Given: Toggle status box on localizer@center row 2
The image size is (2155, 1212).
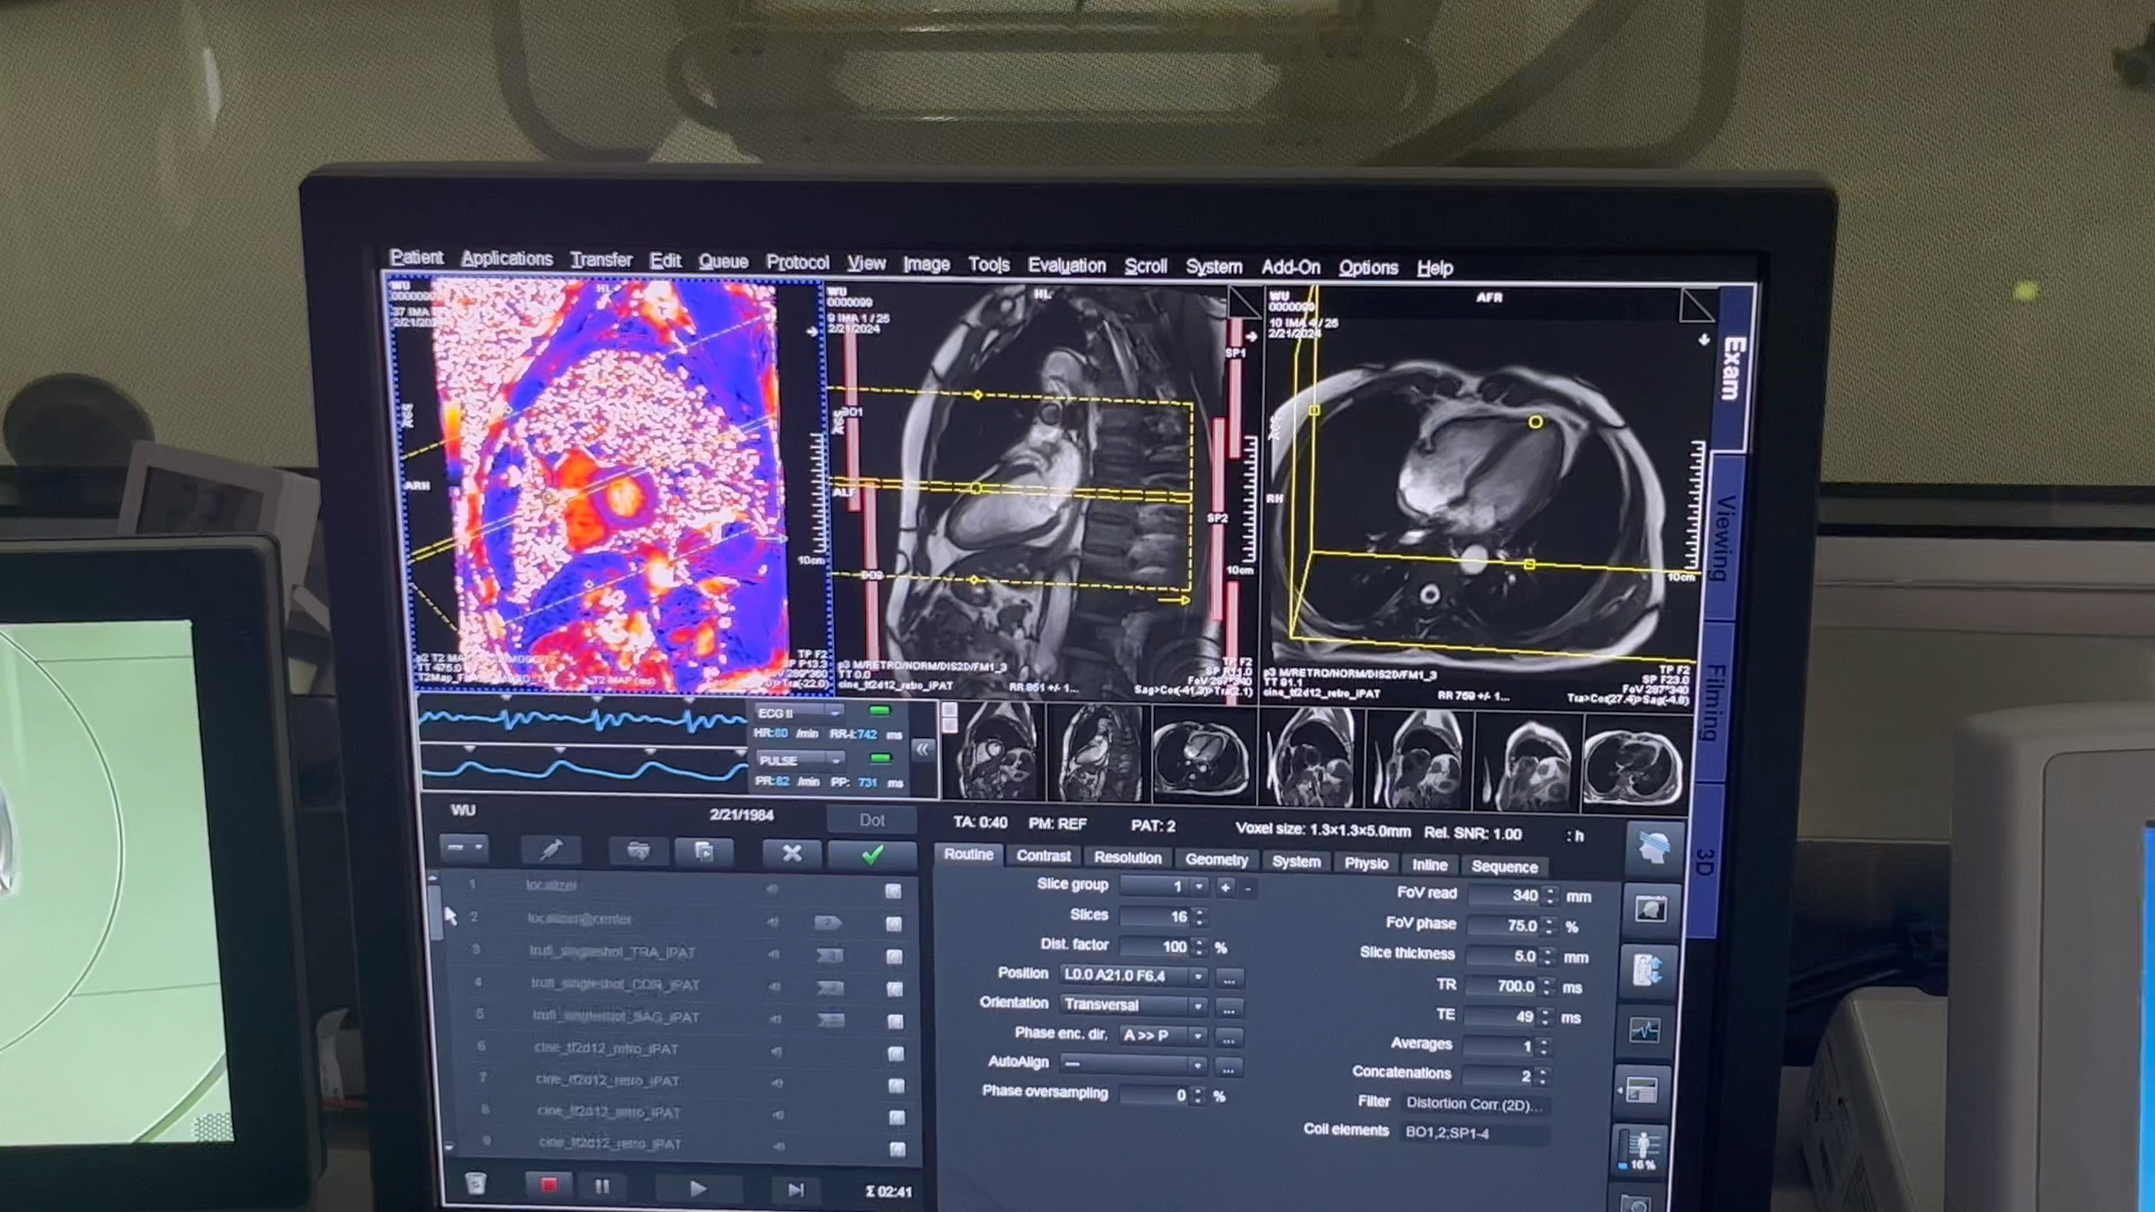Looking at the screenshot, I should [893, 924].
